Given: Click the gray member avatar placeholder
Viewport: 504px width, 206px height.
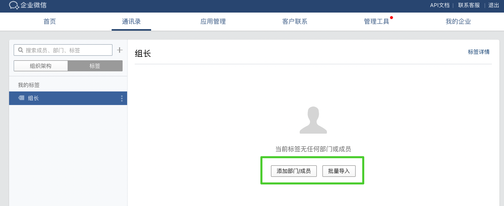Looking at the screenshot, I should point(313,120).
